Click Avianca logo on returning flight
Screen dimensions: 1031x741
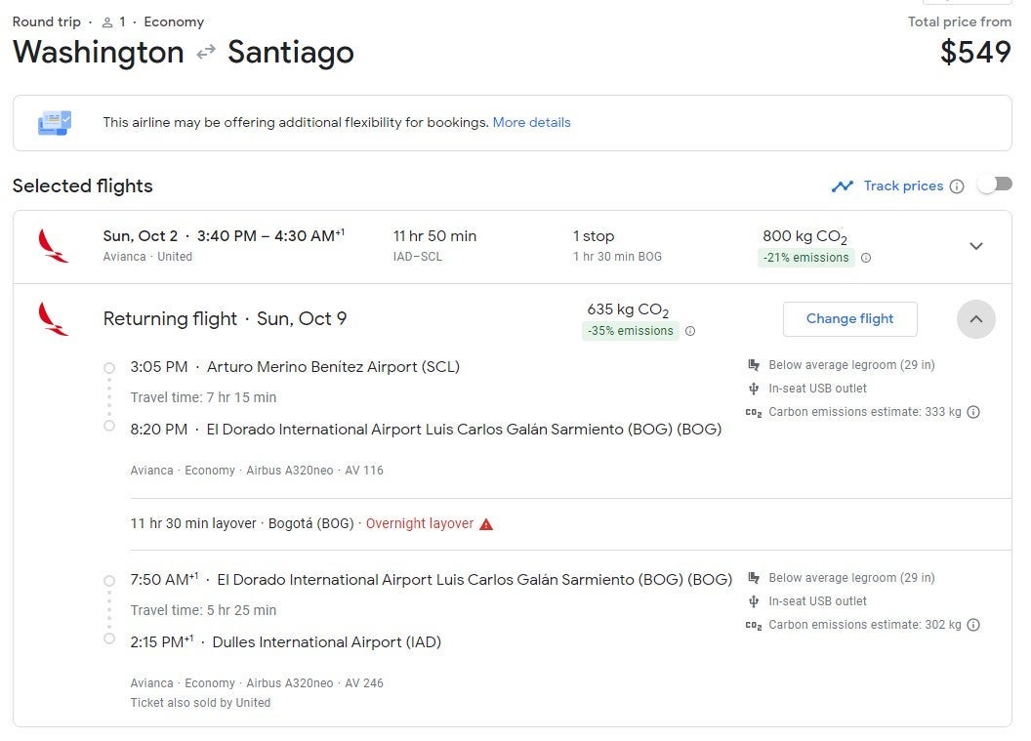point(53,319)
